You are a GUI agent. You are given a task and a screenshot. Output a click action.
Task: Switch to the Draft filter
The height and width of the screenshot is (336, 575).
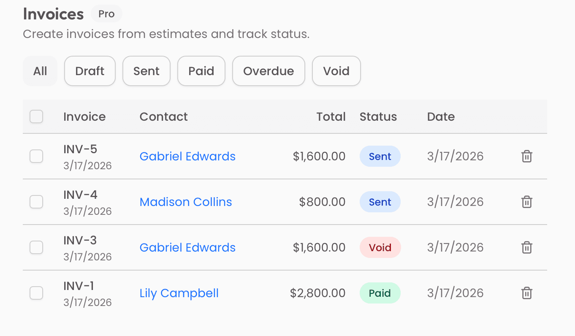click(90, 71)
